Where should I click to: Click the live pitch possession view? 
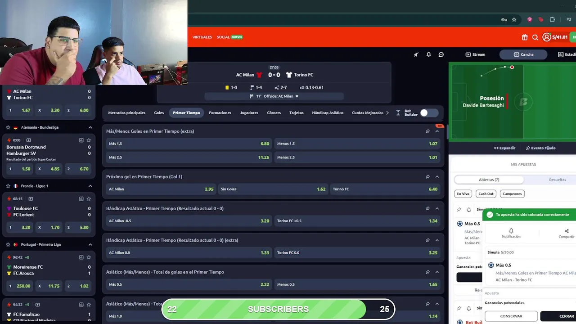(x=513, y=101)
